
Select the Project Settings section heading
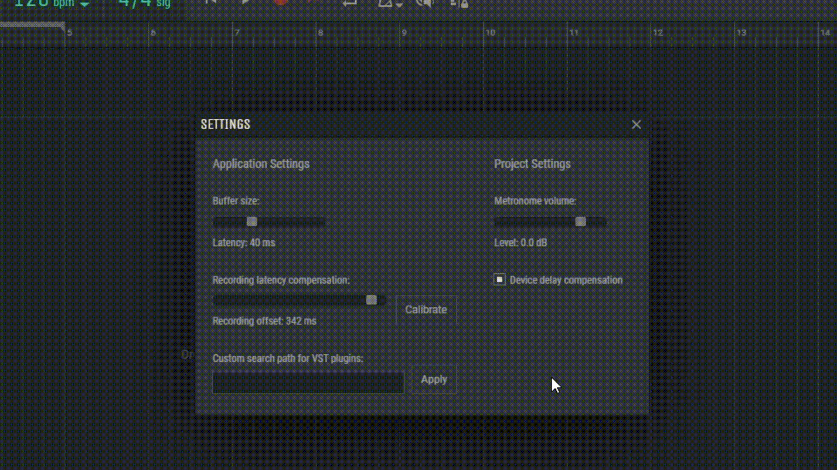(532, 164)
